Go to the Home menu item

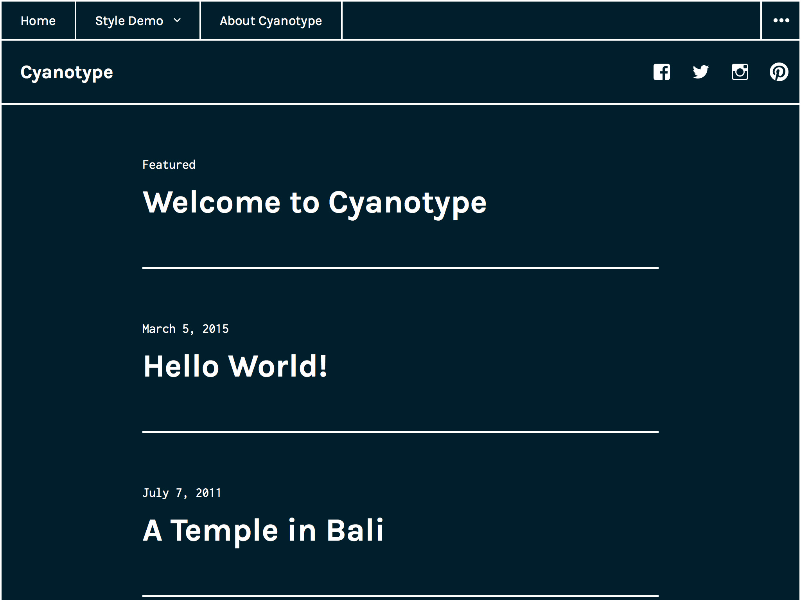pyautogui.click(x=38, y=21)
